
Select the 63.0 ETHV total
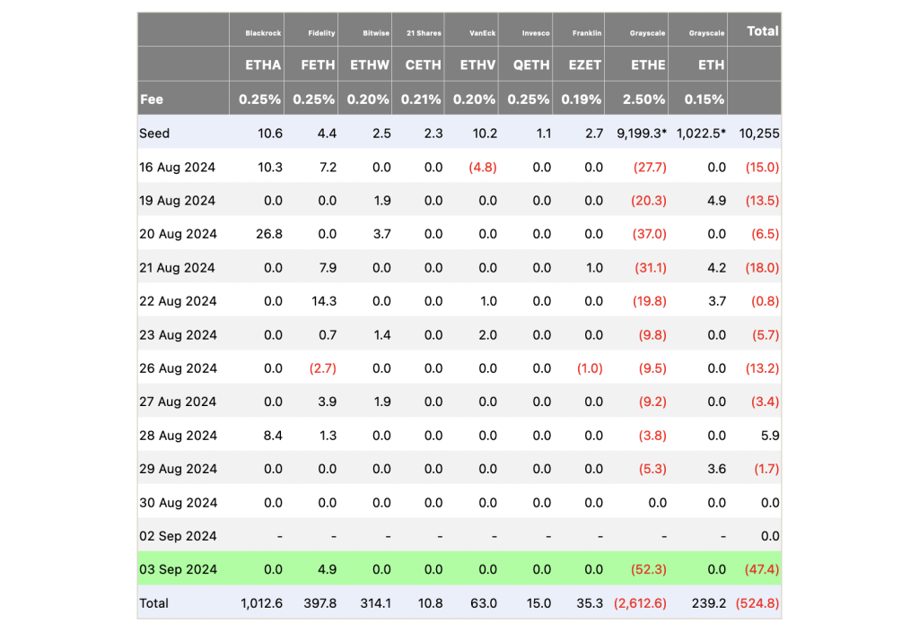click(x=484, y=603)
